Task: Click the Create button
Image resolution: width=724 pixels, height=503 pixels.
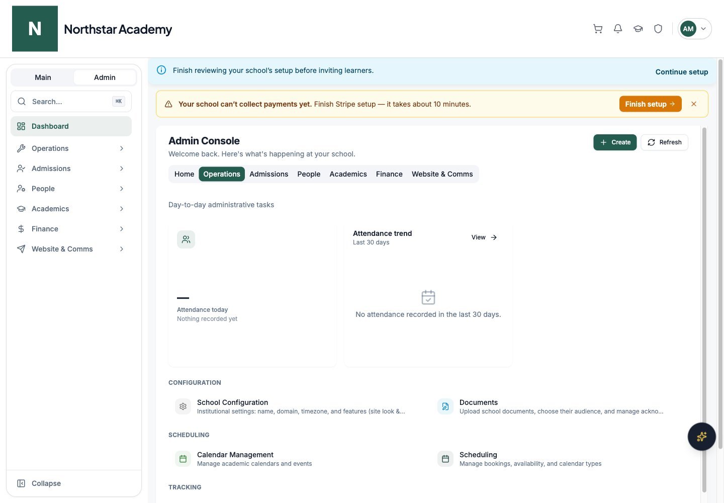Action: (x=615, y=142)
